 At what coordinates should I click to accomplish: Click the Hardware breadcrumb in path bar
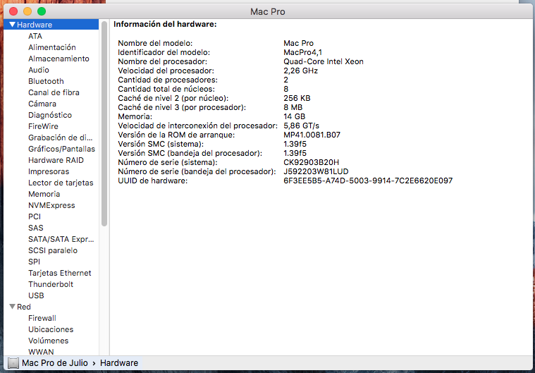pyautogui.click(x=119, y=362)
